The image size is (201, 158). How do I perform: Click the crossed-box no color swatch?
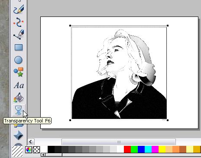(36, 150)
